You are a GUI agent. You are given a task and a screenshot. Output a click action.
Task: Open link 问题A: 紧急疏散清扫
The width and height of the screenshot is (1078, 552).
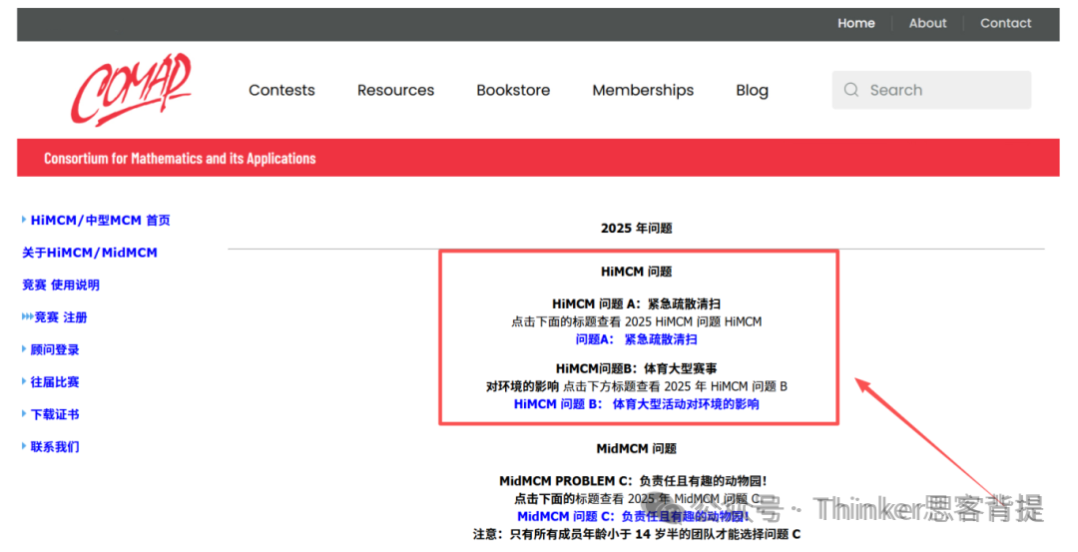637,339
